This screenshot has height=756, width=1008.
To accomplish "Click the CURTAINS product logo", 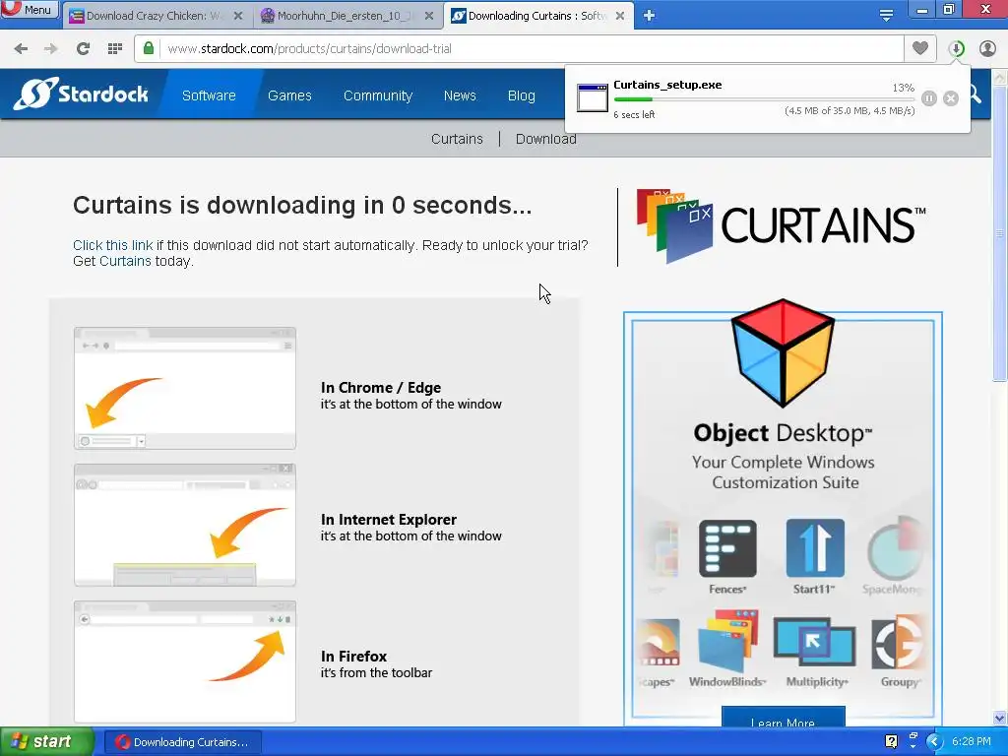I will (x=781, y=225).
